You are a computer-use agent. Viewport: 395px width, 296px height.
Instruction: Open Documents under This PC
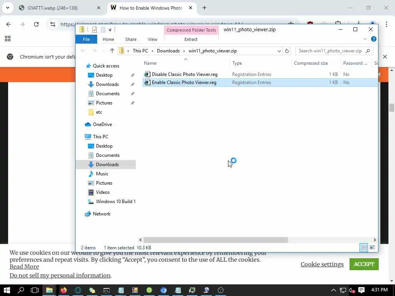point(108,155)
